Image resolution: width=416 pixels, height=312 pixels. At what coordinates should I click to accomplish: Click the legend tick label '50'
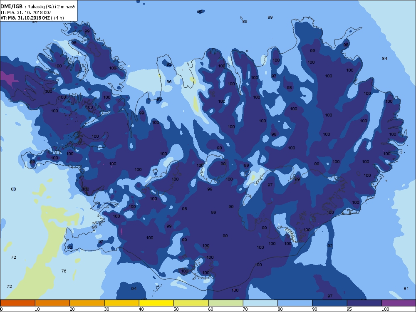[x=176, y=309]
